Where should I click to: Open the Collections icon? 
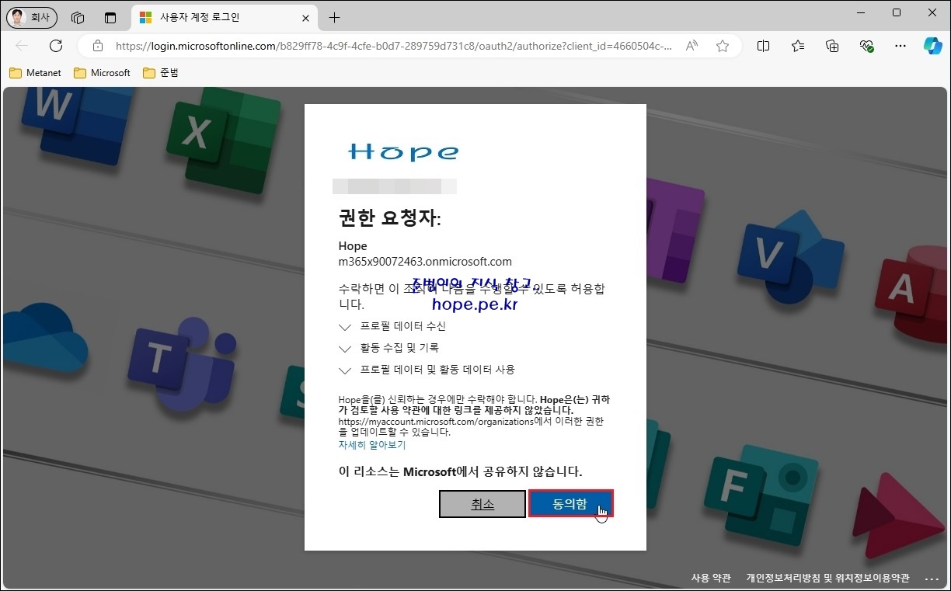(x=832, y=46)
